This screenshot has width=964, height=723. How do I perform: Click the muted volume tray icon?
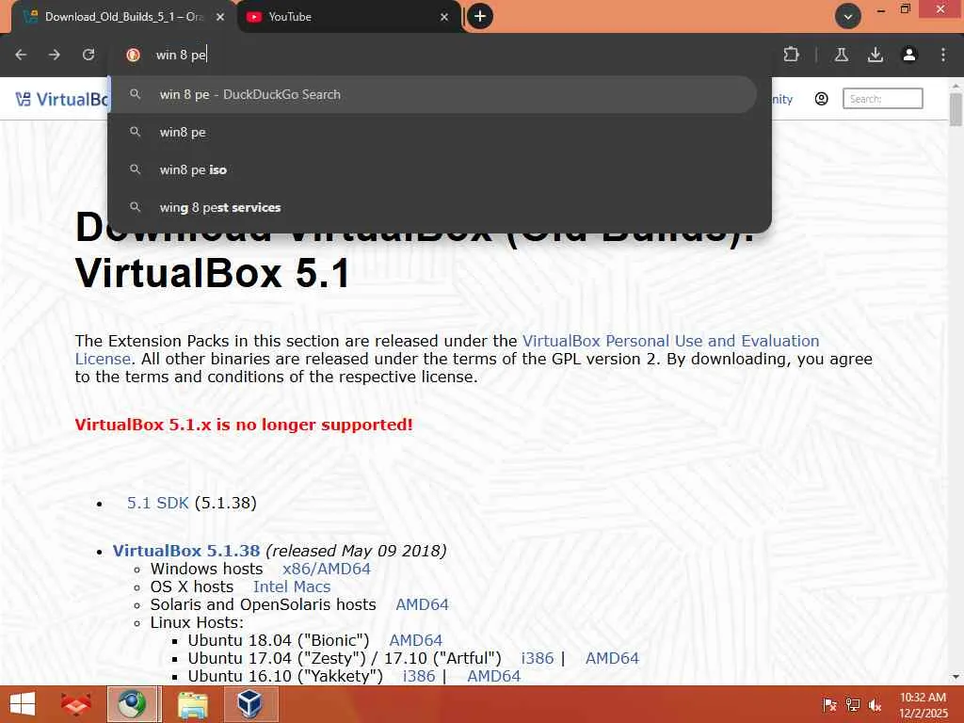pyautogui.click(x=875, y=705)
